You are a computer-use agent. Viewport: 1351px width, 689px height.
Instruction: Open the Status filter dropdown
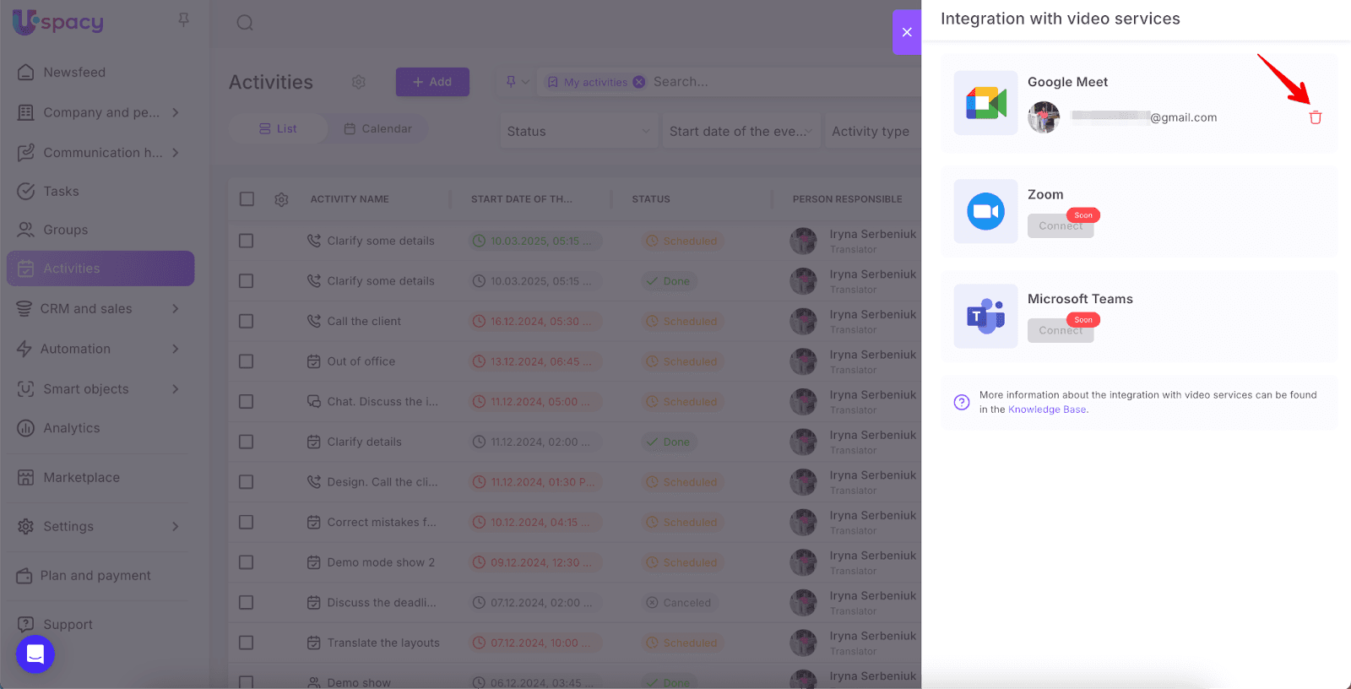[578, 132]
